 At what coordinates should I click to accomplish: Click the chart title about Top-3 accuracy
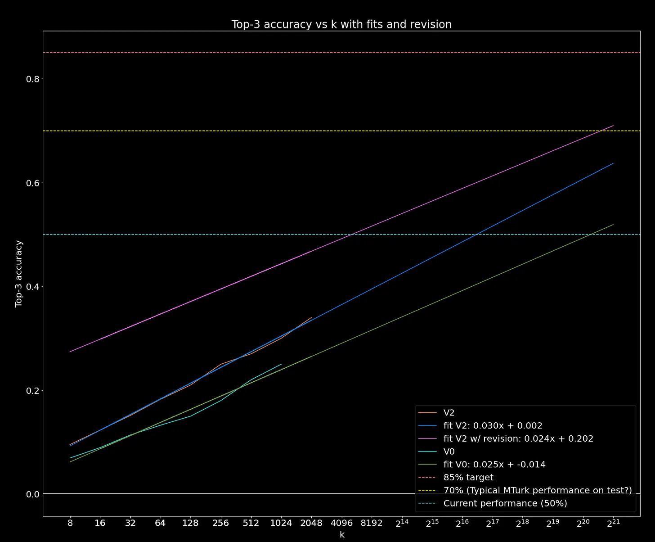[x=341, y=24]
